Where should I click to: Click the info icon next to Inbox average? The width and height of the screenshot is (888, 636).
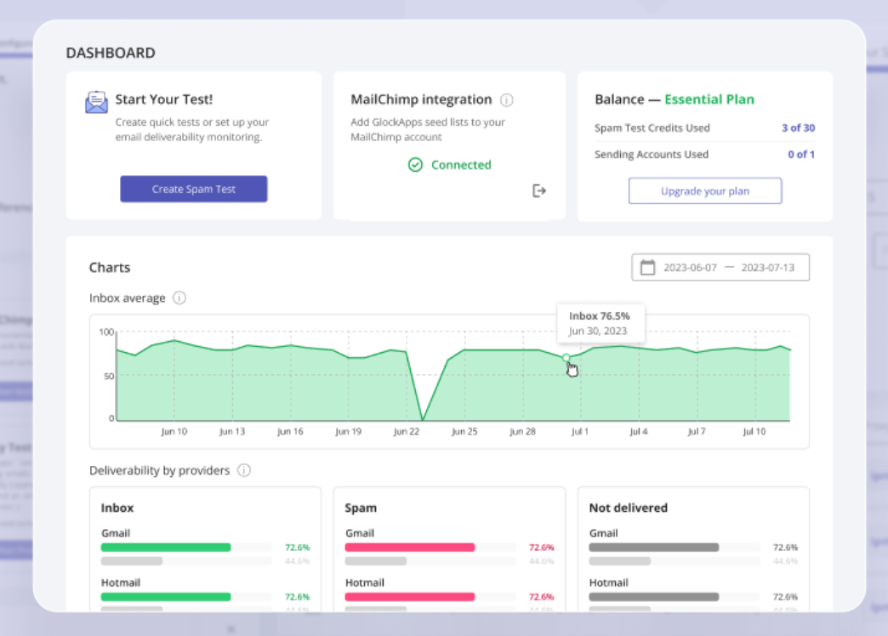pos(179,298)
